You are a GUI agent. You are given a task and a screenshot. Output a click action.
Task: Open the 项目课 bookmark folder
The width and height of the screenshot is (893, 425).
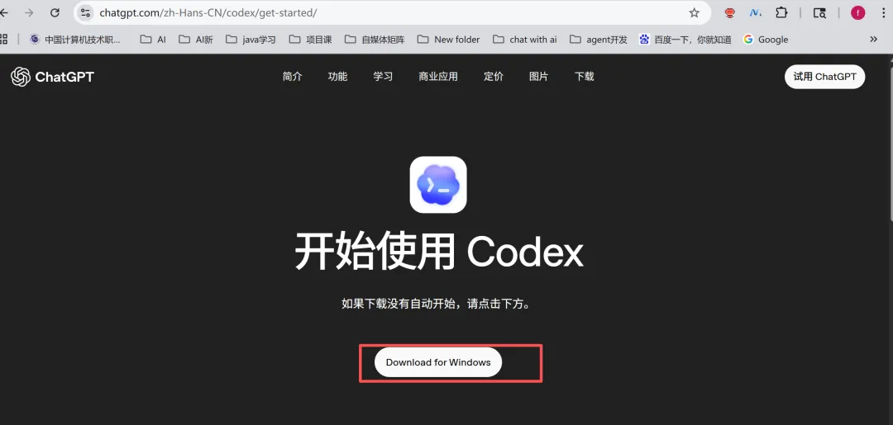[x=310, y=40]
